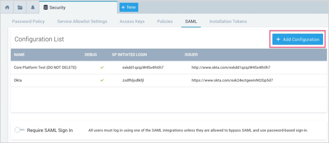This screenshot has width=329, height=143.
Task: Open the Installation Tokens tab
Action: tap(228, 22)
